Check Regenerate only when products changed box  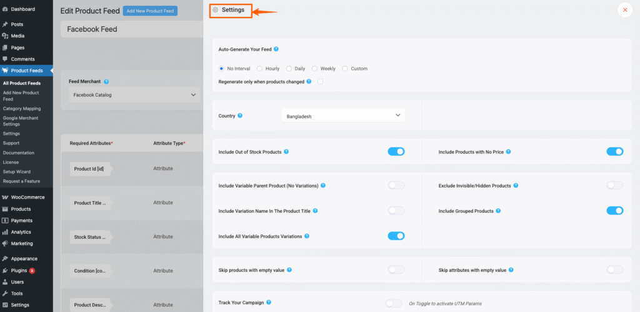point(321,81)
